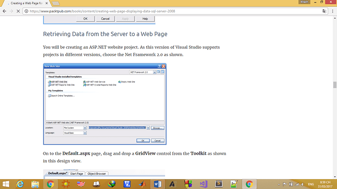Open the notepad-with-pencil app on the taskbar
Image resolution: width=337 pixels, height=189 pixels.
pyautogui.click(x=234, y=184)
